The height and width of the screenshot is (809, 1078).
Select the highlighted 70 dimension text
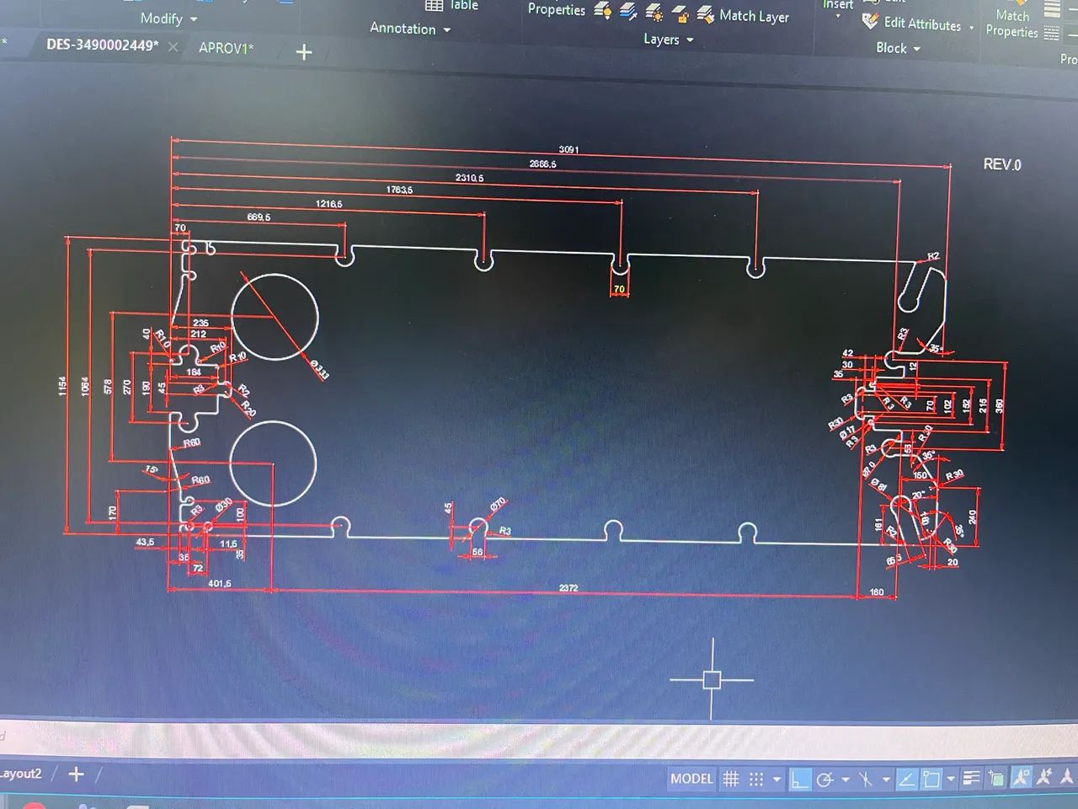pos(619,289)
